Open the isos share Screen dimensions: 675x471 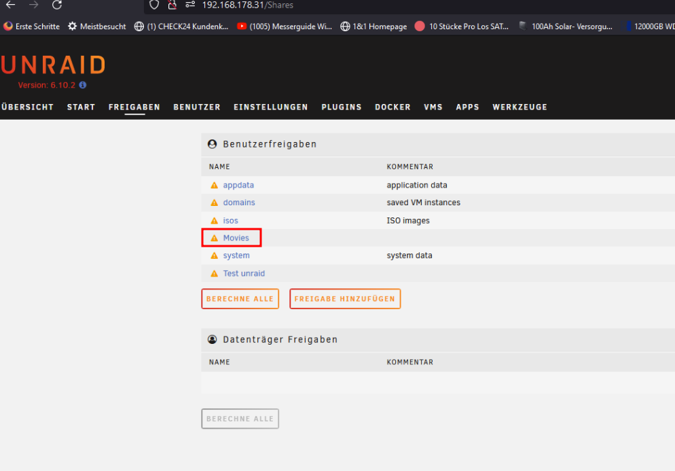click(230, 221)
